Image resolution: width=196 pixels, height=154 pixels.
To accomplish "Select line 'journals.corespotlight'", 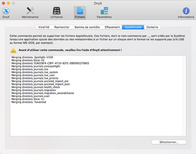I will coord(36,66).
